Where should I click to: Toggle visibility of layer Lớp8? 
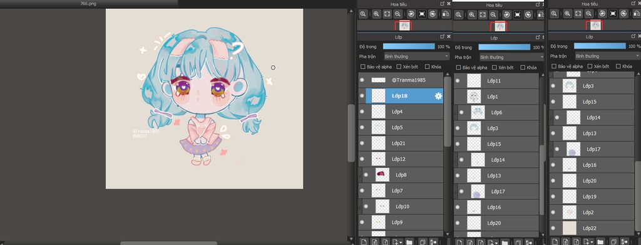[x=366, y=175]
